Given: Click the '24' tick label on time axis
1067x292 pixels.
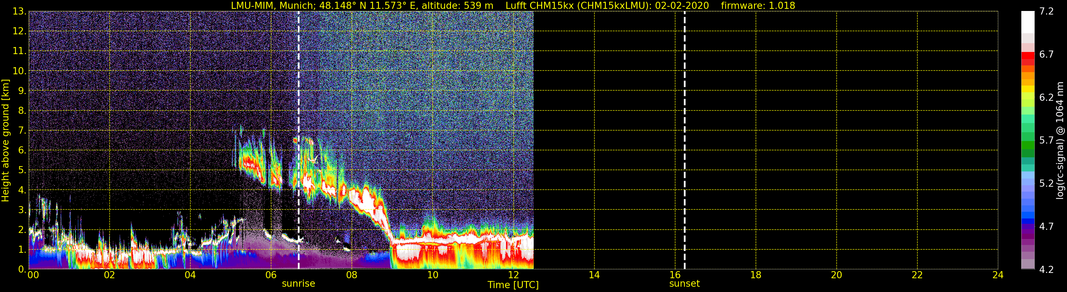Looking at the screenshot, I should click(998, 275).
